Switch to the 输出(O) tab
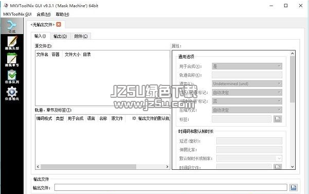 pyautogui.click(x=60, y=36)
